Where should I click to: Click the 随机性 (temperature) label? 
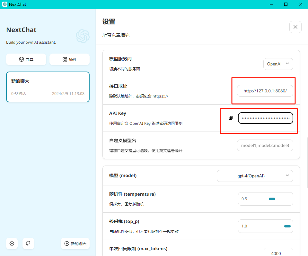coord(132,194)
